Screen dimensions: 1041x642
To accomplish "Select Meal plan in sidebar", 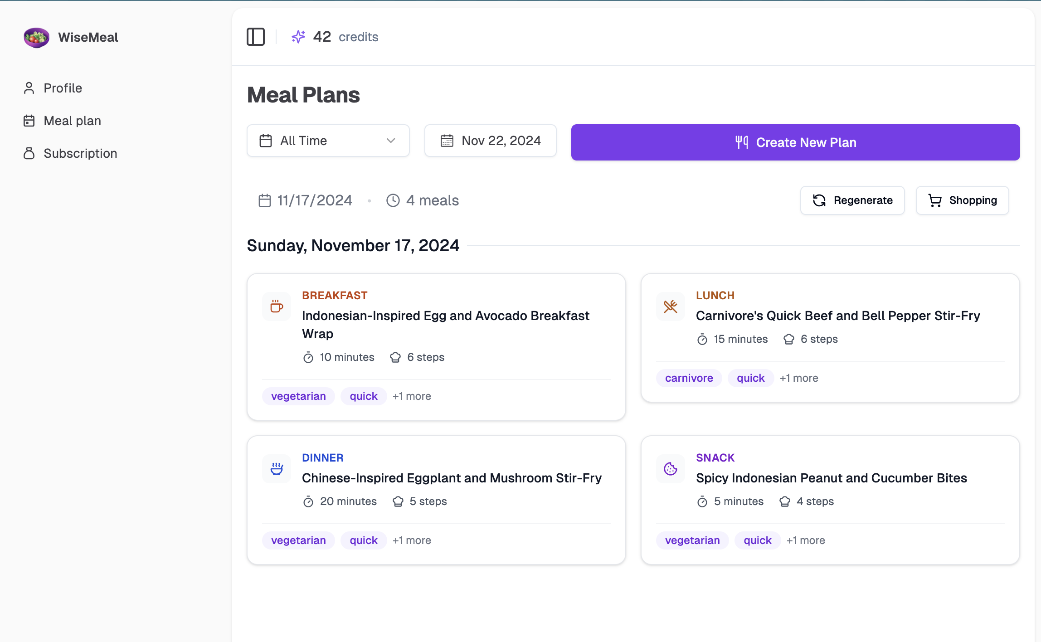I will click(72, 121).
